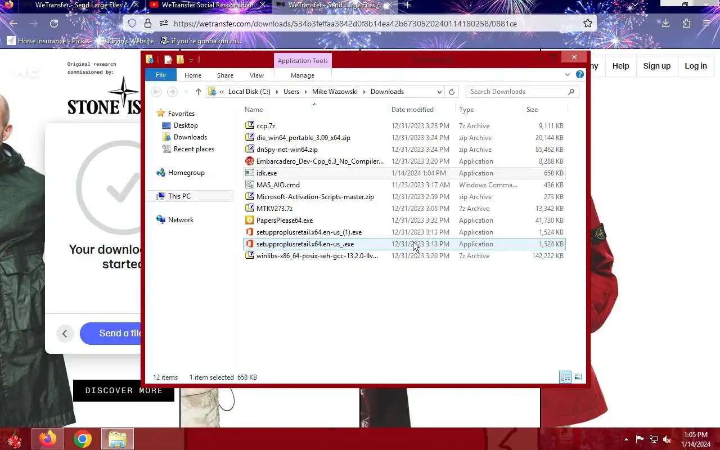The width and height of the screenshot is (720, 450).
Task: Click Properties icon in quick access toolbar
Action: pos(168,60)
